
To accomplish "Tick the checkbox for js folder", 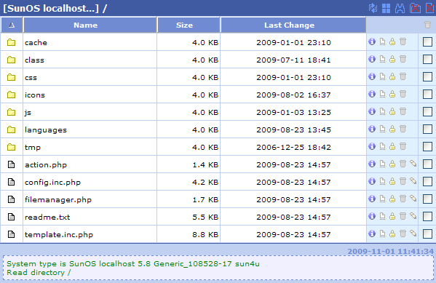I will pyautogui.click(x=427, y=112).
